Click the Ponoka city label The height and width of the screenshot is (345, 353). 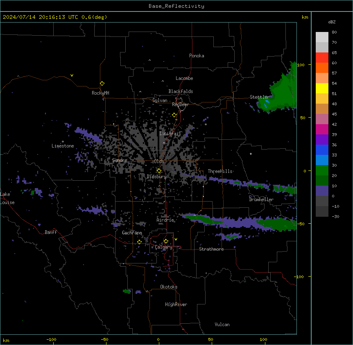click(197, 56)
